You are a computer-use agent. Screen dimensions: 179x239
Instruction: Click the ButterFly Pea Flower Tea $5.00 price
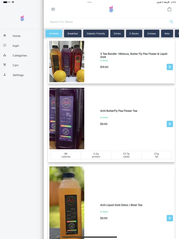(104, 124)
